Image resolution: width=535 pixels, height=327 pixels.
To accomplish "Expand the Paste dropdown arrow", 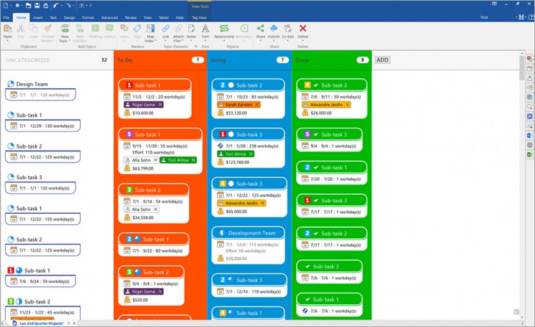I will (7, 40).
